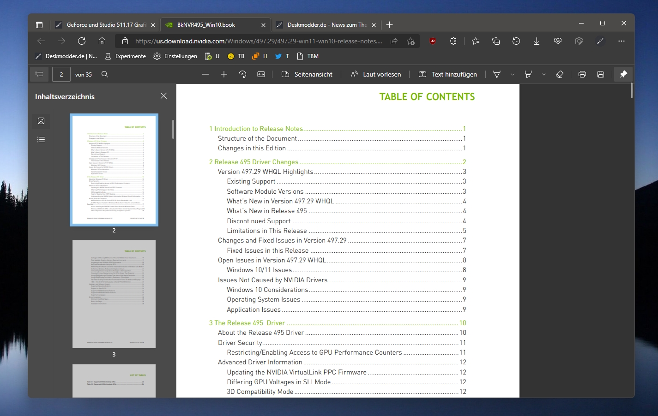Open highlighter options dropdown arrow
The image size is (658, 416).
point(544,74)
